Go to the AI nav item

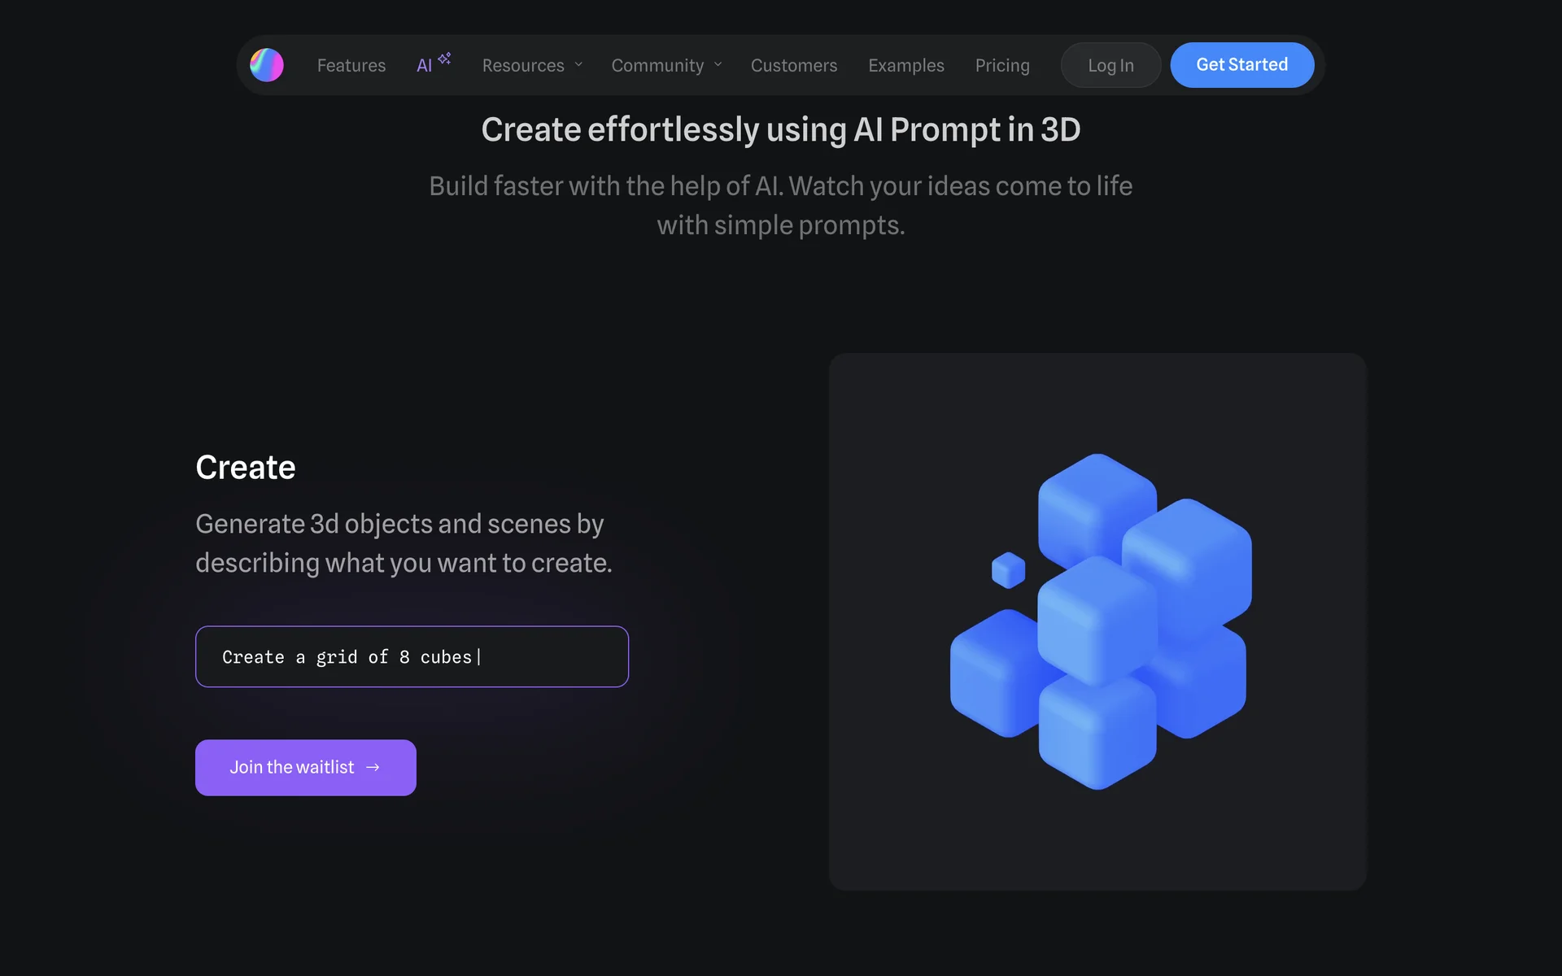[424, 66]
